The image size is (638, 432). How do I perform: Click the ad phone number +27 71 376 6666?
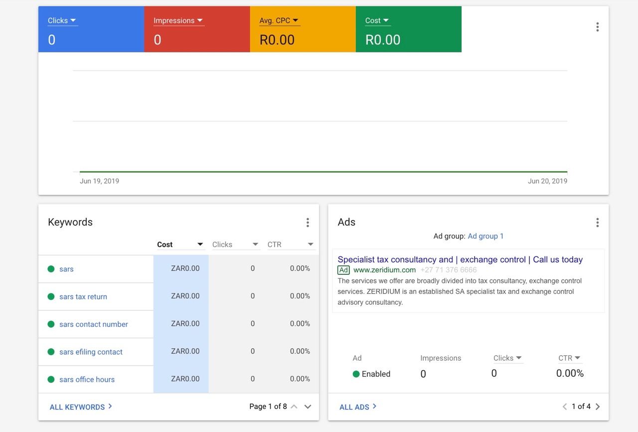coord(449,270)
